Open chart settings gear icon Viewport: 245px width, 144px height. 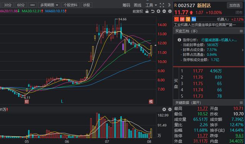(170, 11)
